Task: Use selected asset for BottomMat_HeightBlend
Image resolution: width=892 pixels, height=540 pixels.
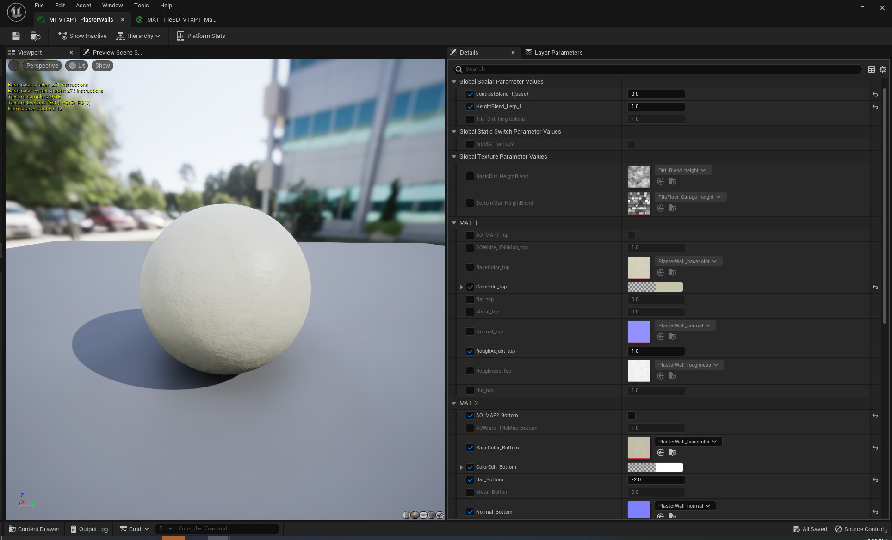Action: click(x=661, y=208)
